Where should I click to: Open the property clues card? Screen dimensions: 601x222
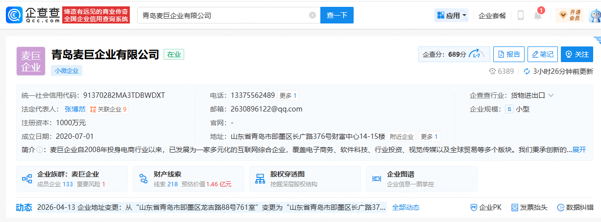[188, 178]
